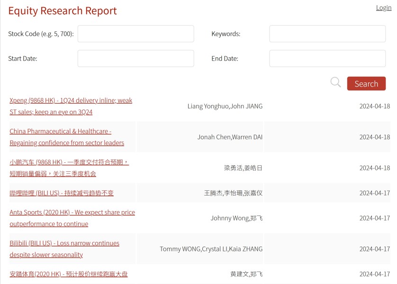The height and width of the screenshot is (284, 397).
Task: Click date in 小鹏汽车 row
Action: [x=375, y=168]
